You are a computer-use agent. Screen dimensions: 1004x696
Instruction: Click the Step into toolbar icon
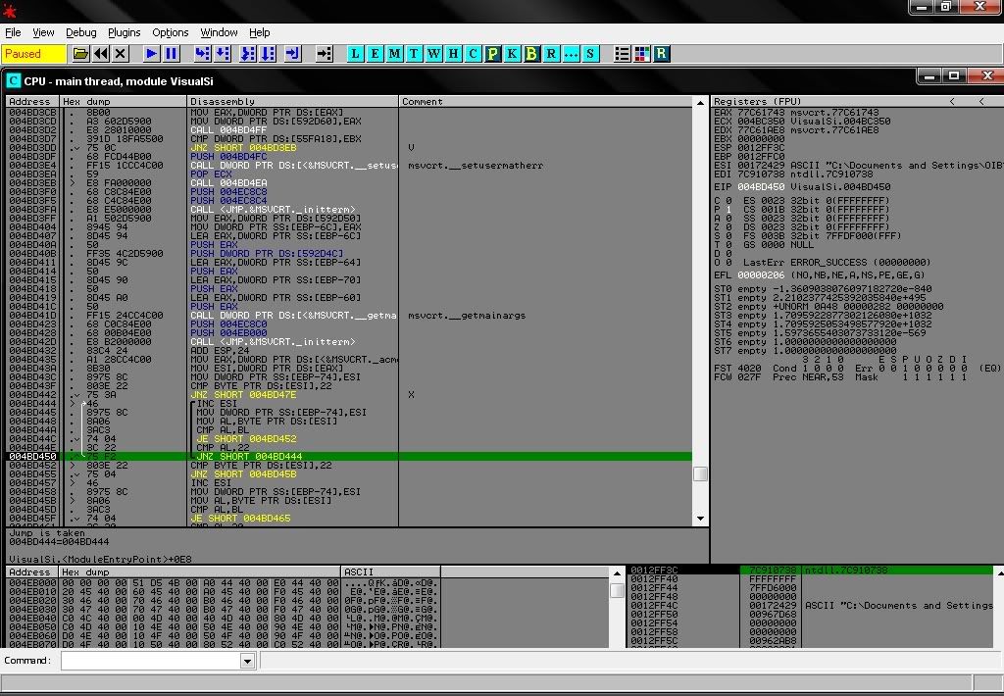(203, 54)
